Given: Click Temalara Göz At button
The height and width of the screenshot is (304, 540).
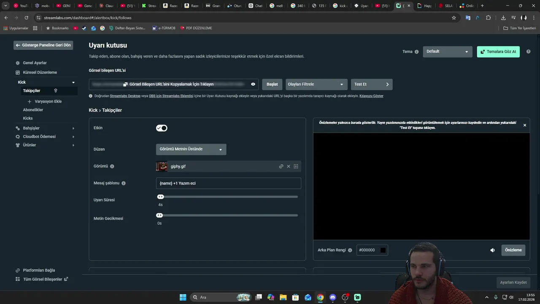Looking at the screenshot, I should tap(498, 52).
